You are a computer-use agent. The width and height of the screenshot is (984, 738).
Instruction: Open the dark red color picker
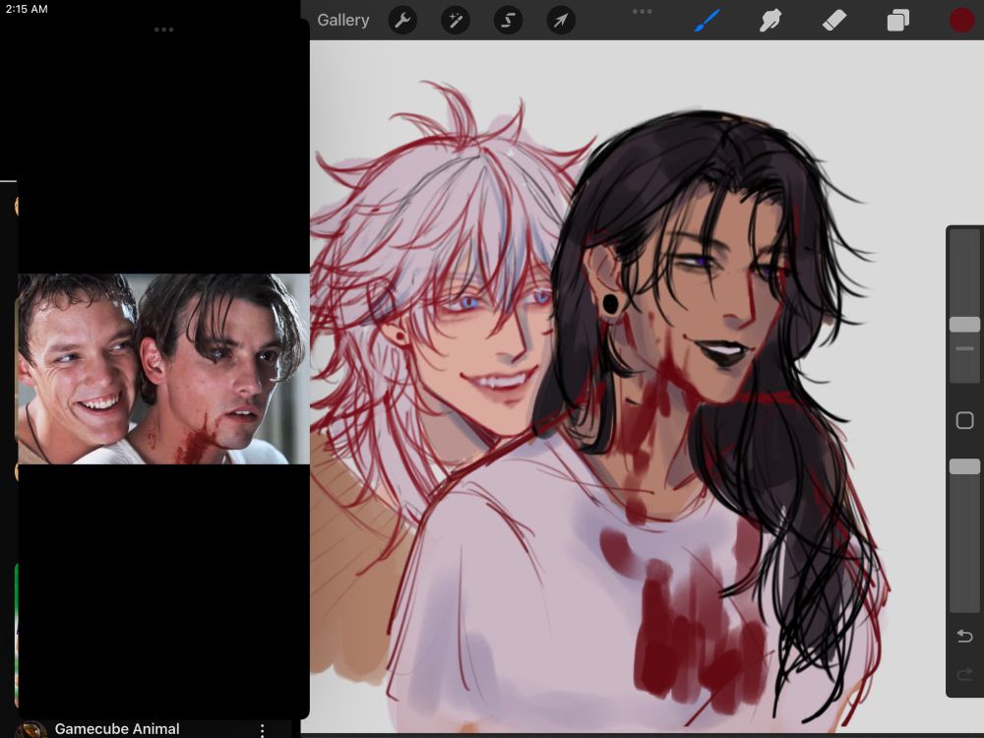(x=961, y=21)
